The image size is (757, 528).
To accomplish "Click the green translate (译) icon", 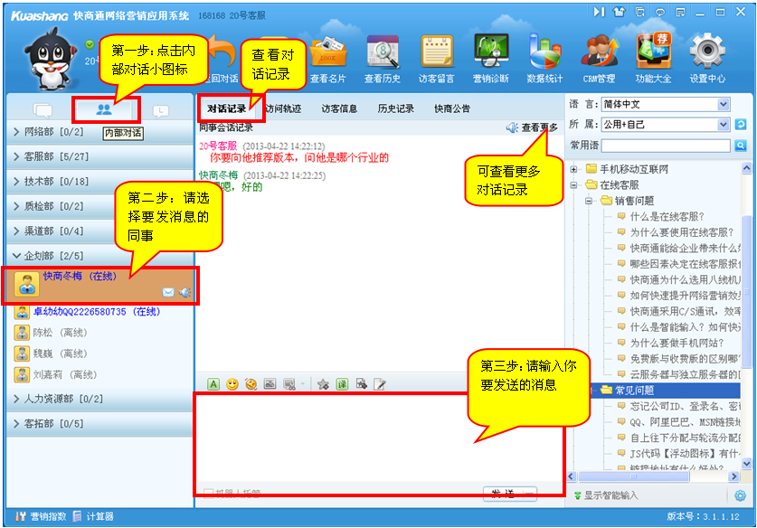I will pos(342,384).
